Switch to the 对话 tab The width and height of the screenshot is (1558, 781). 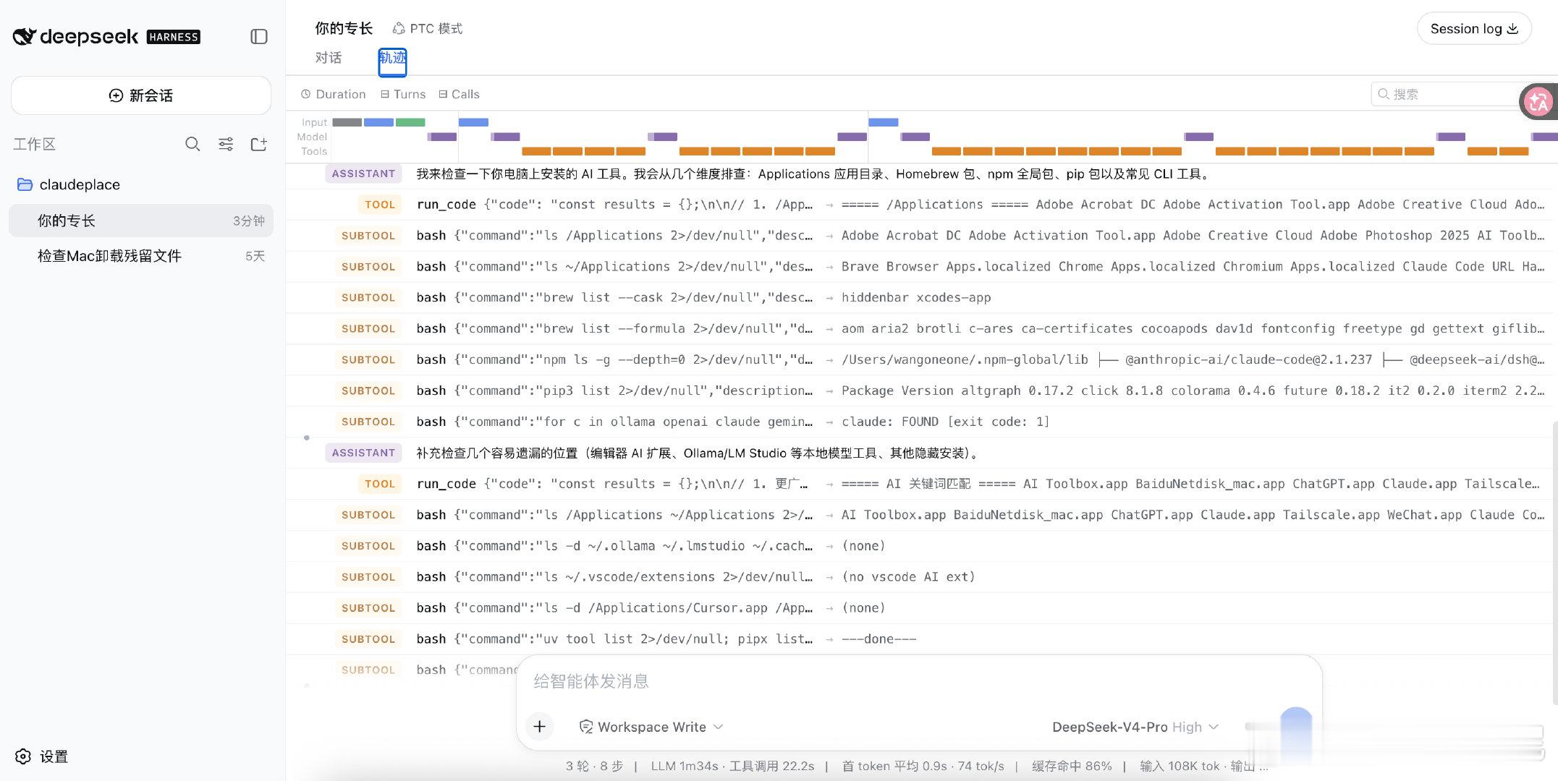coord(329,58)
